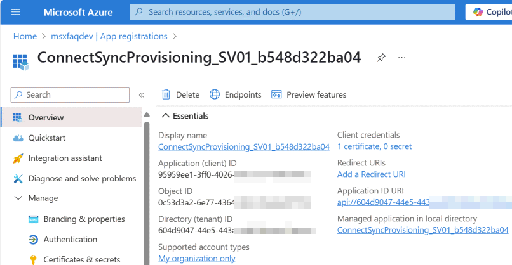Click the Certificates & secrets key icon

point(33,260)
